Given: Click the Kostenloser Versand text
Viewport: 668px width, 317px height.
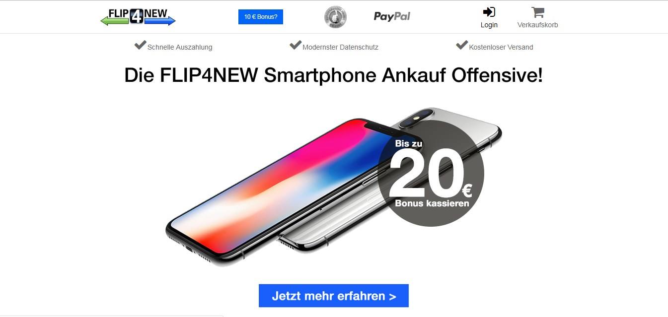Looking at the screenshot, I should [x=501, y=47].
